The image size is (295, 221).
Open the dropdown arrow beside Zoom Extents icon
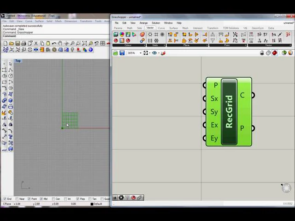point(150,53)
